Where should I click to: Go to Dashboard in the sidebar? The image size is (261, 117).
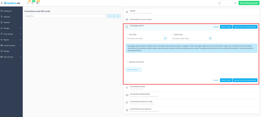7,11
